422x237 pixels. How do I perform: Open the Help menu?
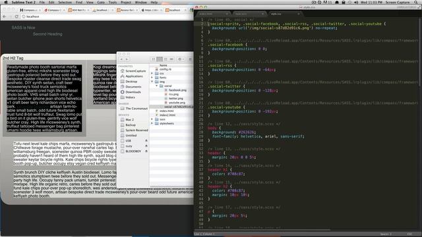154,2
